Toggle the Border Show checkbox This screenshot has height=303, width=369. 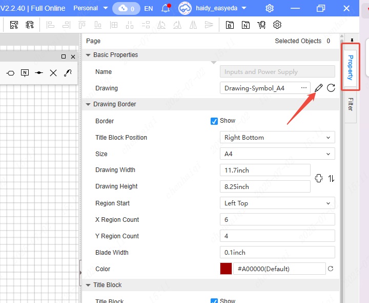pyautogui.click(x=214, y=121)
